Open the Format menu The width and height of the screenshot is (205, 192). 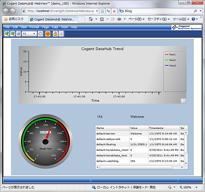(34, 27)
